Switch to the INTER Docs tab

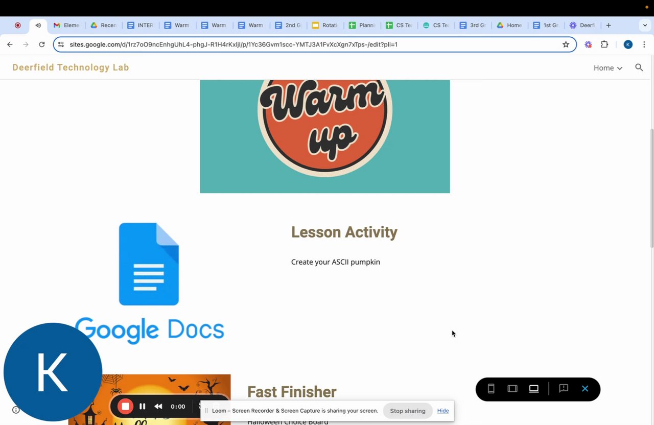click(x=141, y=25)
